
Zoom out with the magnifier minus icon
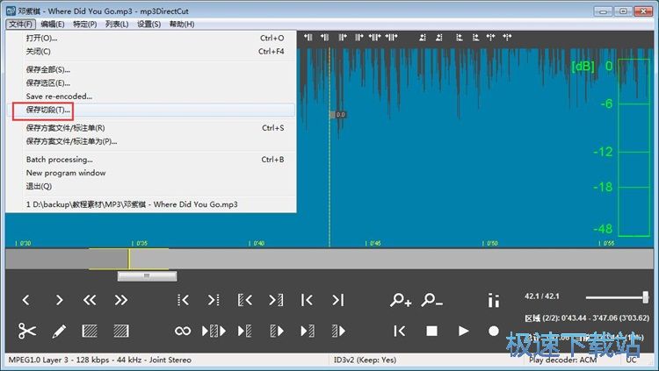[x=432, y=300]
